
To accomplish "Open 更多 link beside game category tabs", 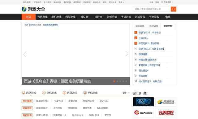I will tap(126, 93).
